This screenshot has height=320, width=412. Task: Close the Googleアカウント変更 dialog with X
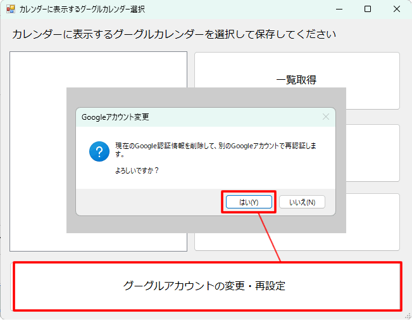[x=326, y=117]
